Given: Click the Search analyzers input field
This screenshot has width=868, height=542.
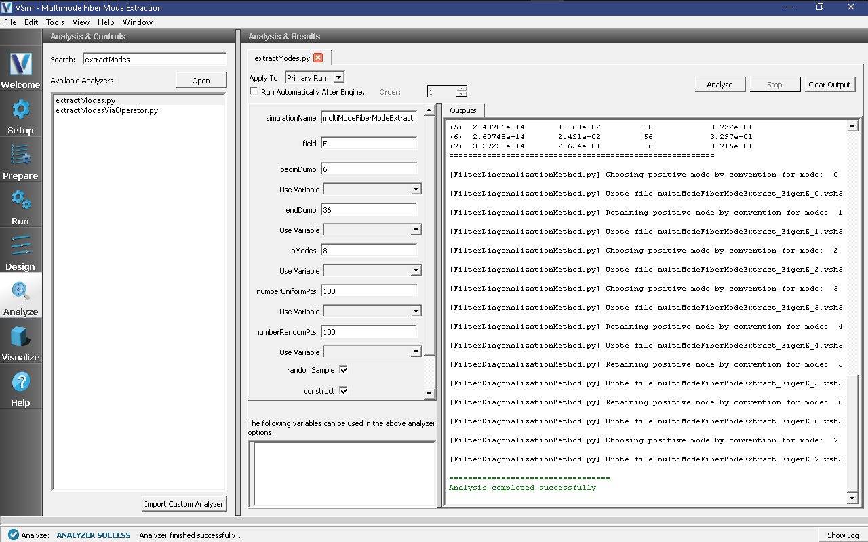Looking at the screenshot, I should tap(155, 59).
